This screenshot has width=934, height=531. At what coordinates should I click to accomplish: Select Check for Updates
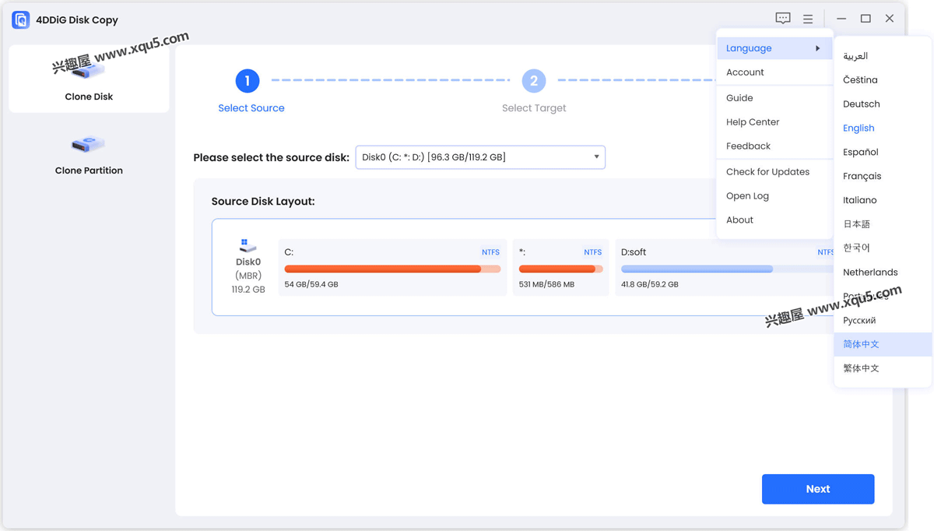(774, 172)
